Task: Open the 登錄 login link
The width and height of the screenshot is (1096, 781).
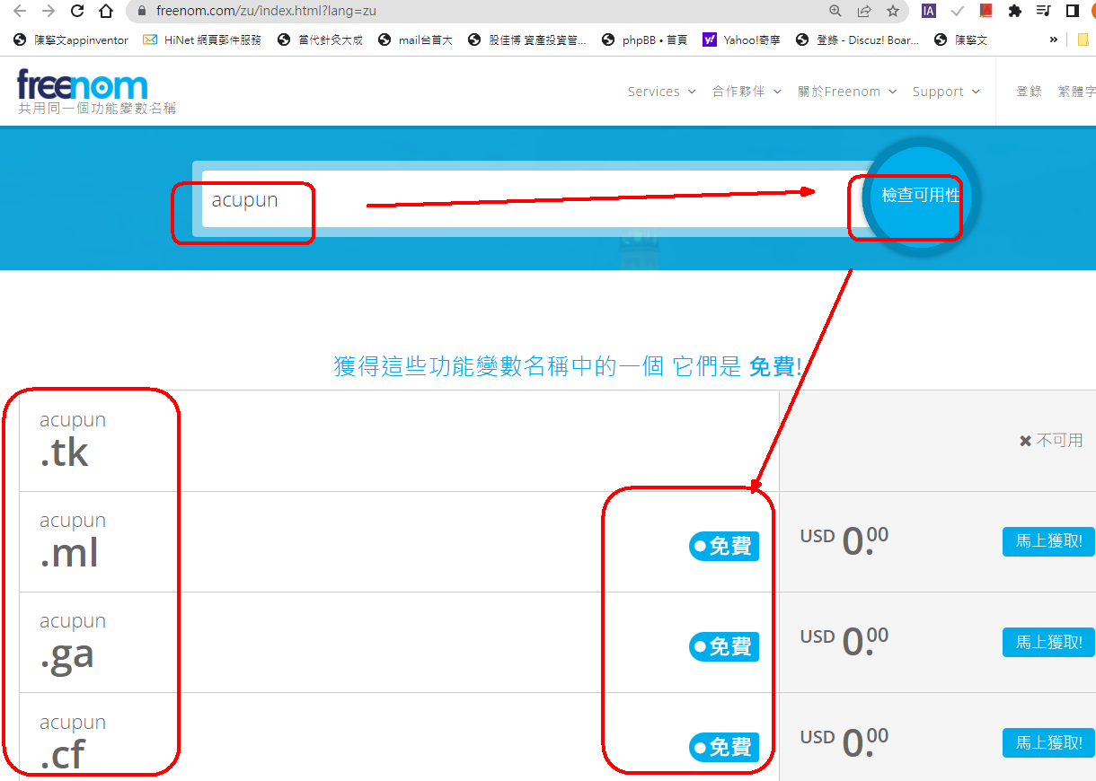Action: (1029, 92)
